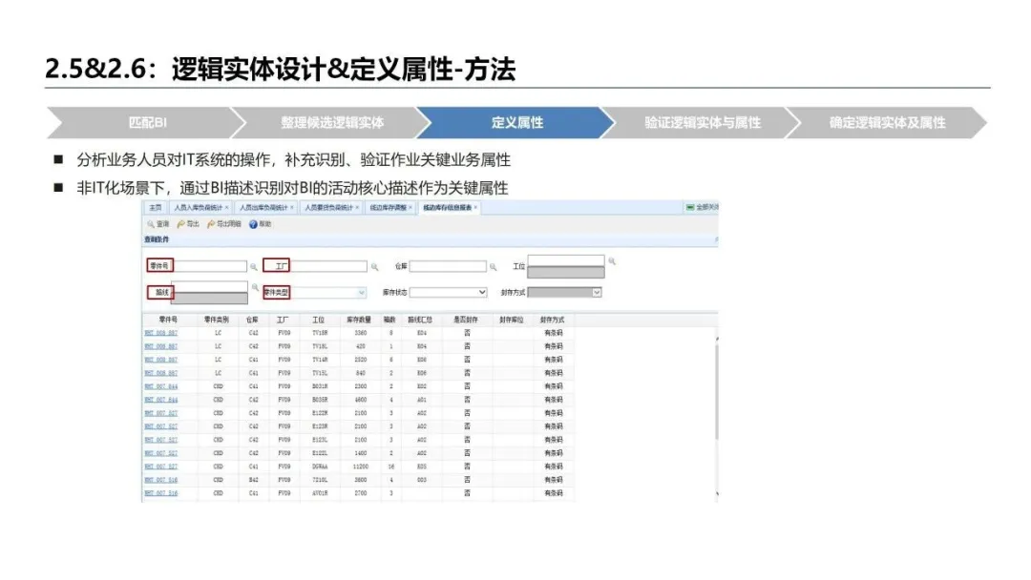1031x580 pixels.
Task: Click the 查询 search icon in toolbar
Action: 150,224
